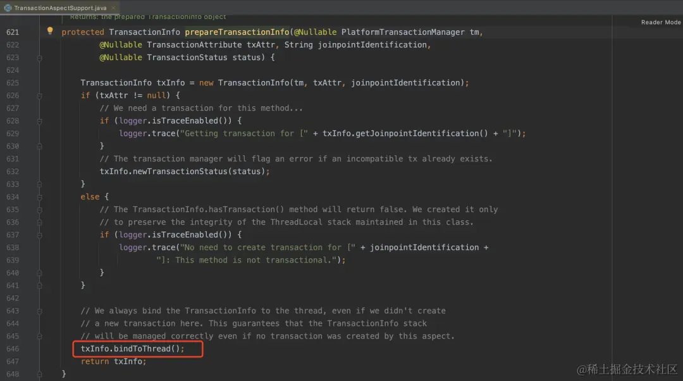Click the comment "We need a transaction for this method..."
The image size is (683, 381).
pyautogui.click(x=201, y=108)
